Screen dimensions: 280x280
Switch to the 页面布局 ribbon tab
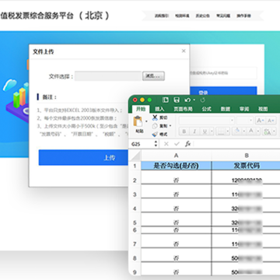pos(183,109)
